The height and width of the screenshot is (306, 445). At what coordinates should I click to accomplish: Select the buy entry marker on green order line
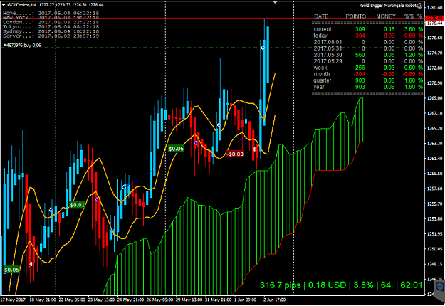(263, 48)
